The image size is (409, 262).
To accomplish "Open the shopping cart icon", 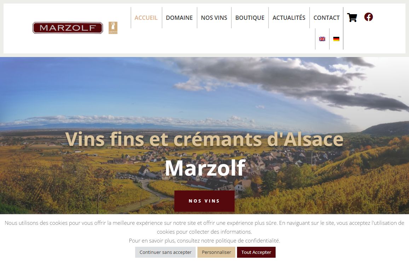I will (x=352, y=17).
